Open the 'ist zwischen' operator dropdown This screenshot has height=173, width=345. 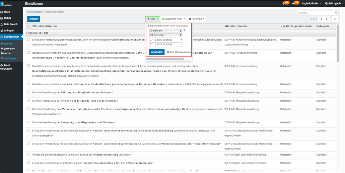pyautogui.click(x=165, y=35)
